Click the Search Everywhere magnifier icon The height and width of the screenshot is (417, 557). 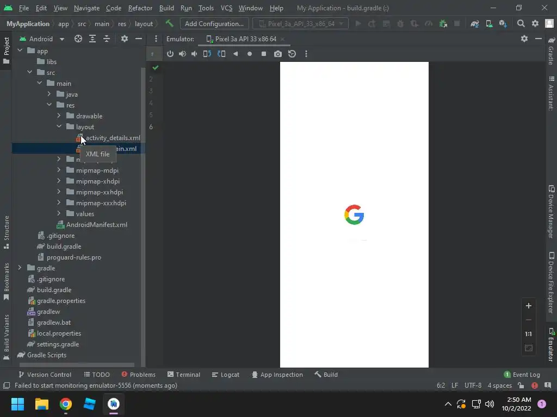click(521, 24)
